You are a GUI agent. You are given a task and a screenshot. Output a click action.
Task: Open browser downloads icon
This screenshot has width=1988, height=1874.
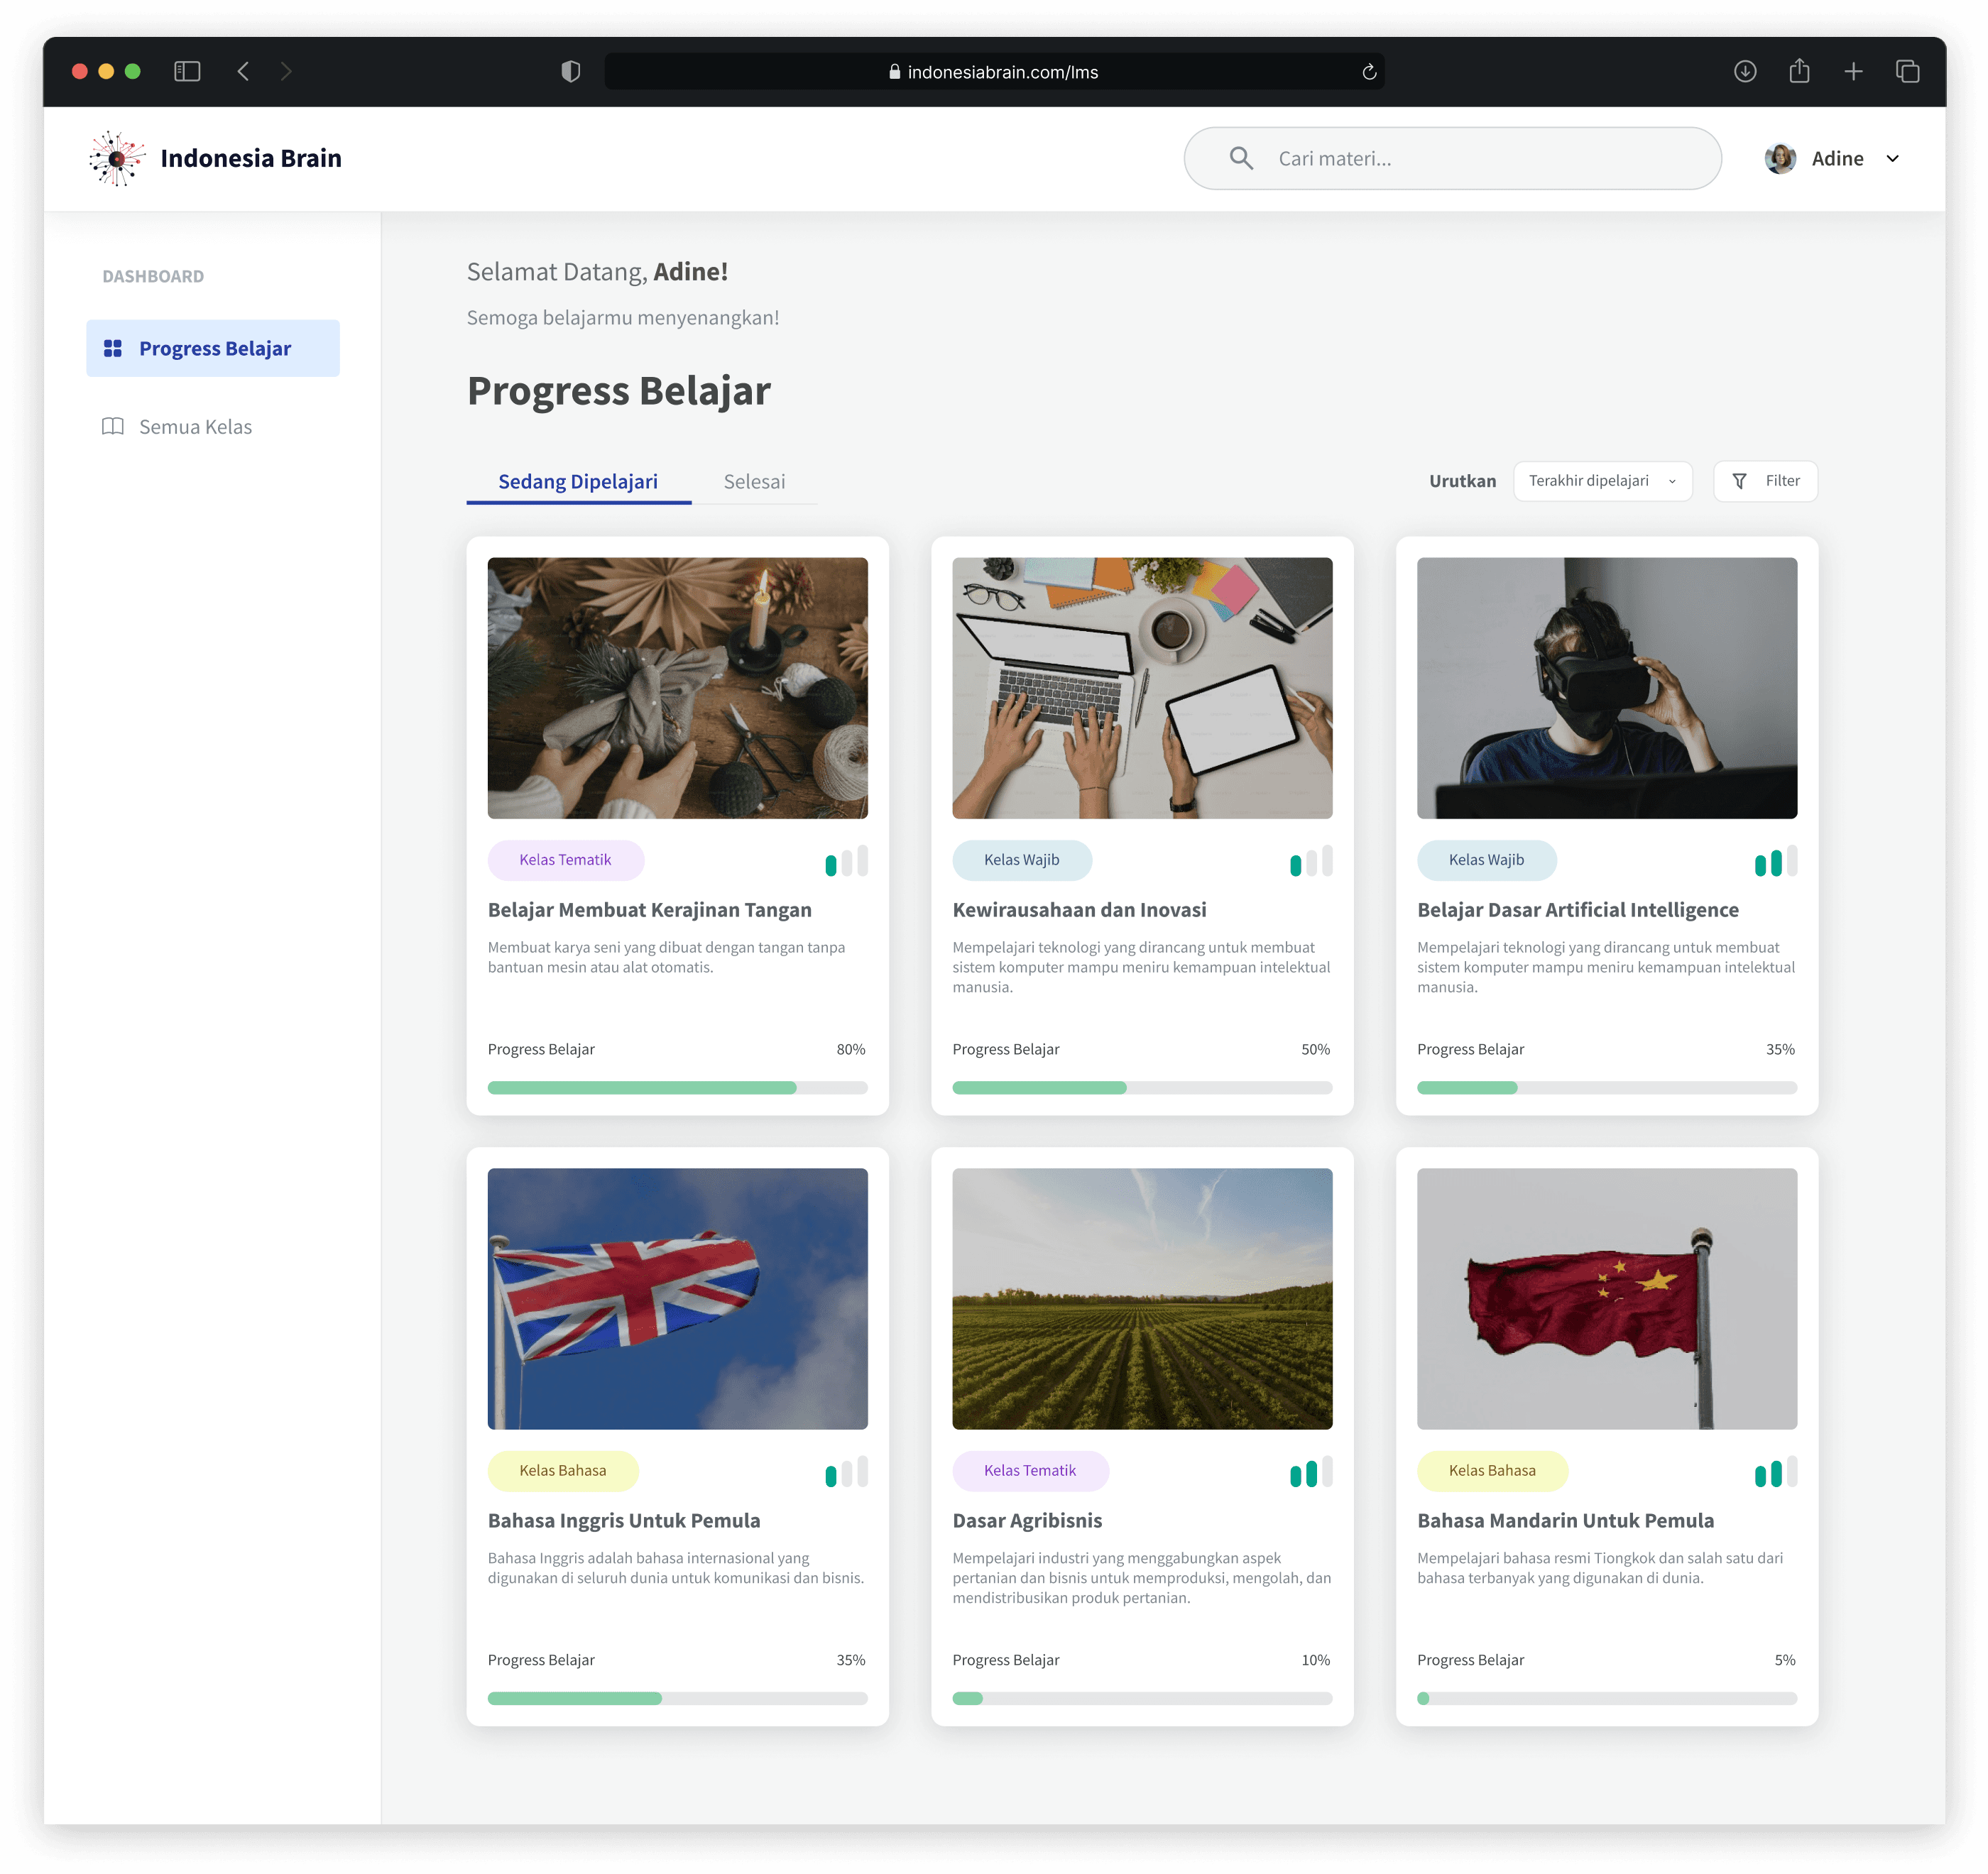[1744, 71]
